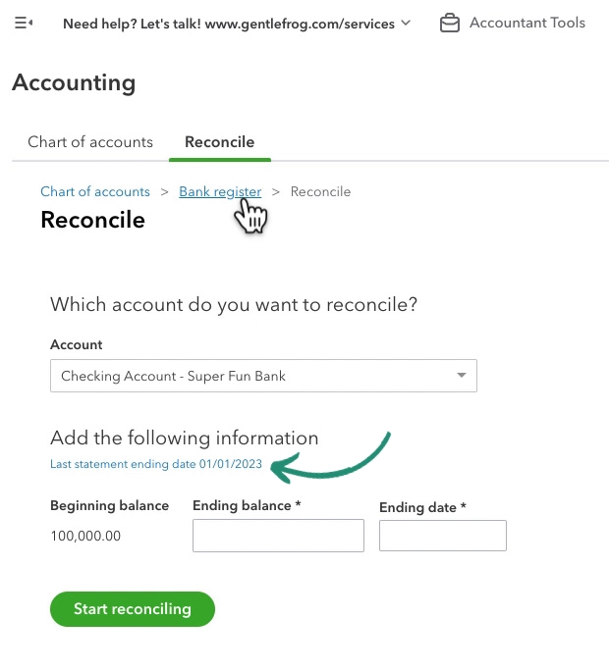Focus the Ending balance input field
Image resolution: width=609 pixels, height=671 pixels.
pos(278,536)
